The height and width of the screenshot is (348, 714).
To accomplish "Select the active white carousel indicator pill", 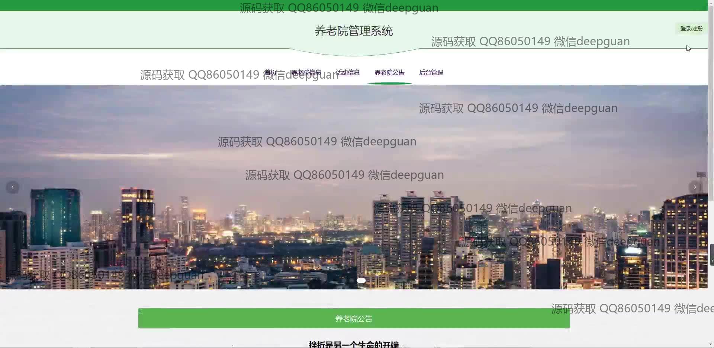I will click(361, 280).
